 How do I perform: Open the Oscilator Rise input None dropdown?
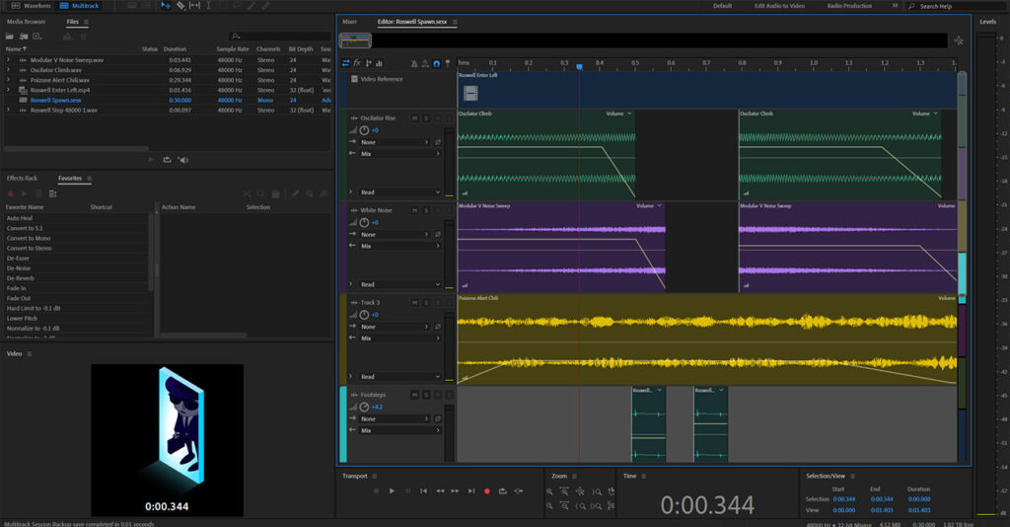395,142
